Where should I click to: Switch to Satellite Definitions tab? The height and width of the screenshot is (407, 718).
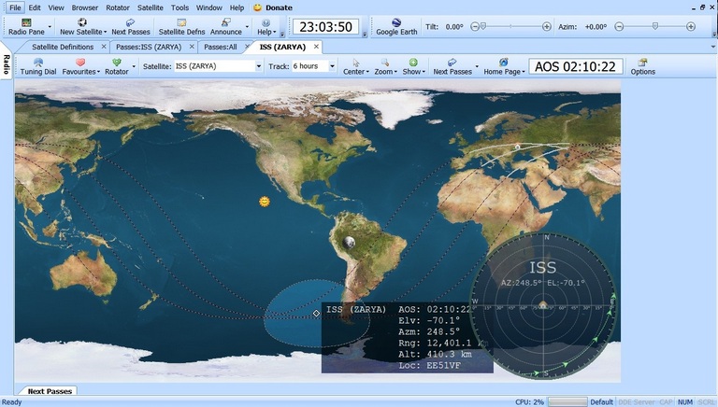pos(63,47)
